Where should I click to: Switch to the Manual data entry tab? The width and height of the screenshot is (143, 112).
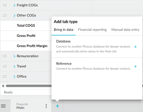125,30
